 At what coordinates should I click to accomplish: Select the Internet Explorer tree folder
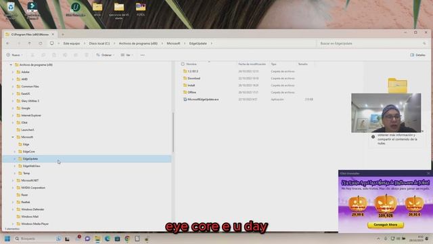tap(31, 115)
